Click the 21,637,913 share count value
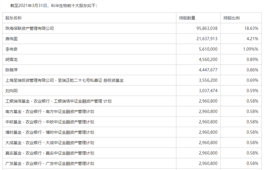Viewport: 265px width, 170px height. click(207, 39)
